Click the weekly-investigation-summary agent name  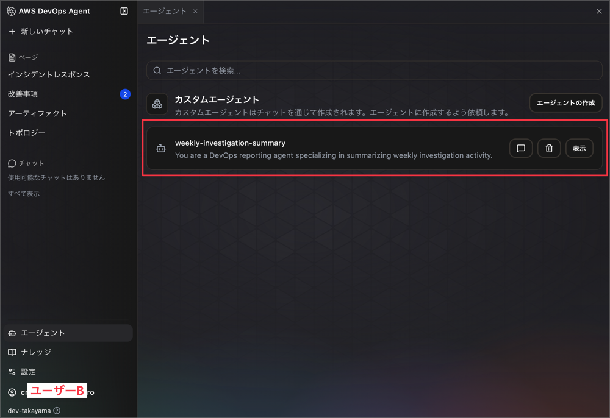(x=231, y=143)
